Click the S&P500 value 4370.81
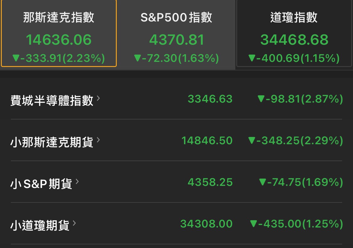The width and height of the screenshot is (353, 248). 177,40
